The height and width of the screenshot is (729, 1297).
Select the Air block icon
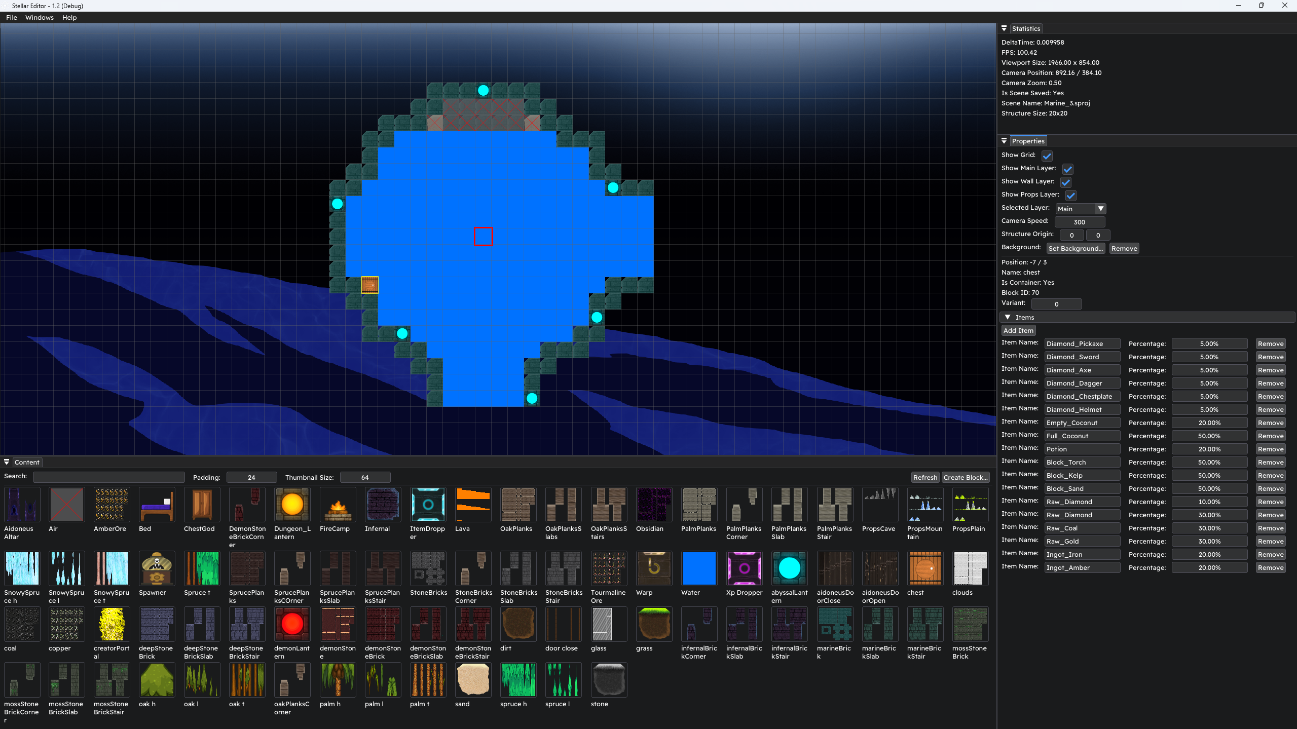pos(66,505)
